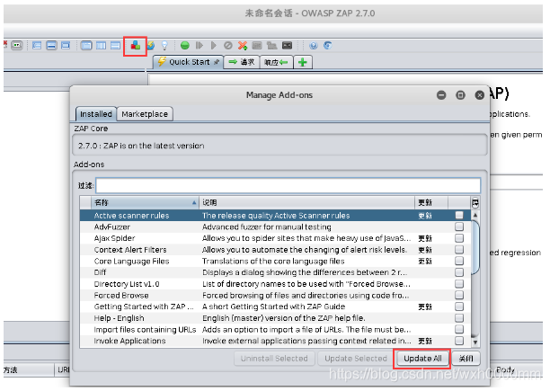Tick the AdvFuzzer checkbox
Screen dimensions: 550x391
(x=459, y=227)
